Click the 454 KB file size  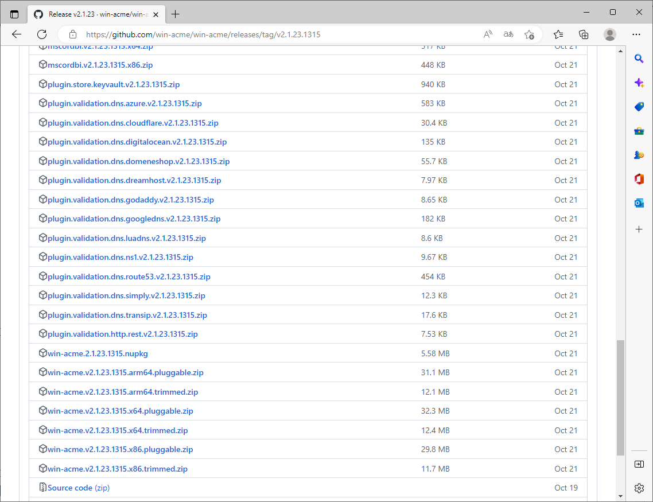point(433,277)
